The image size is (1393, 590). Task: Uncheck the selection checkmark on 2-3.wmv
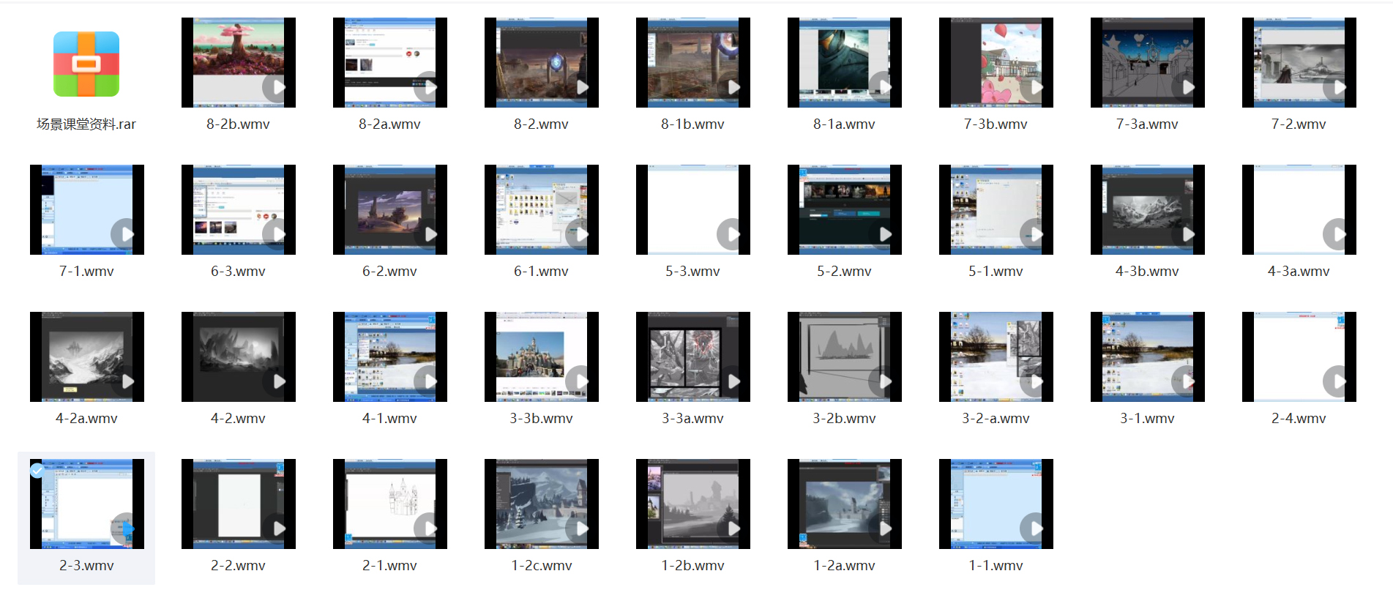tap(37, 470)
